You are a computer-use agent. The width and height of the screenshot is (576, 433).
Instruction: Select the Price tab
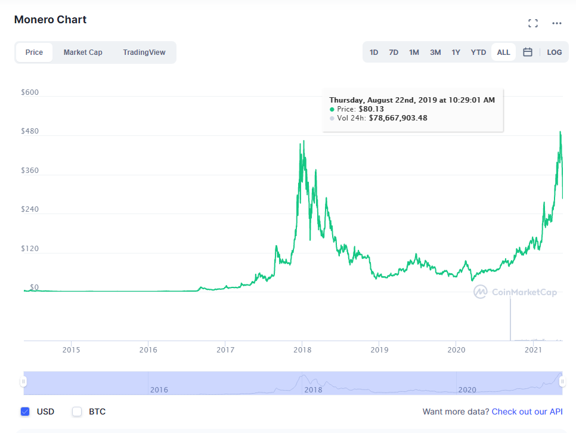(34, 52)
